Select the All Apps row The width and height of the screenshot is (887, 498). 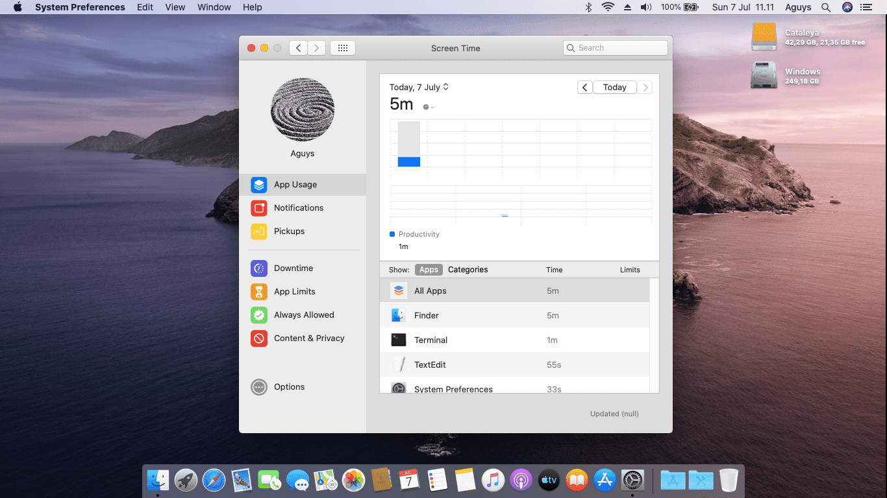tap(514, 291)
